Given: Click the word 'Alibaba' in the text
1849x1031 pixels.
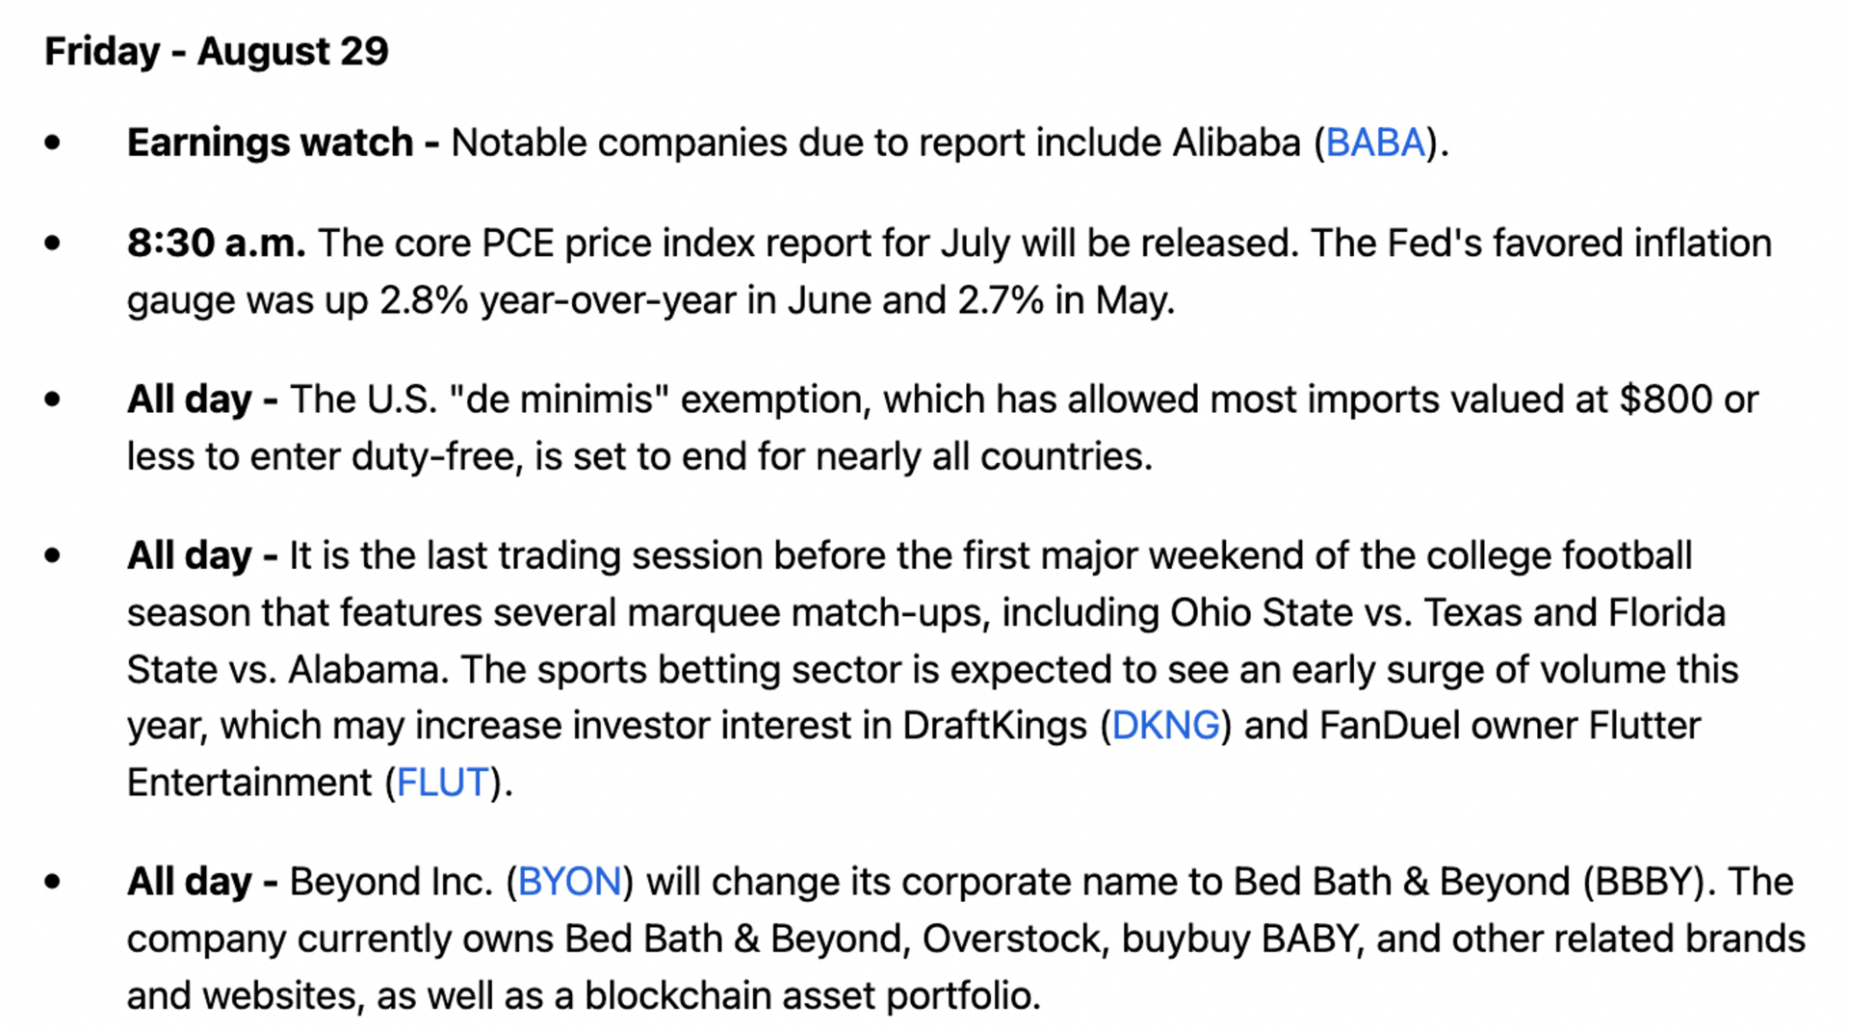Looking at the screenshot, I should pos(1237,143).
